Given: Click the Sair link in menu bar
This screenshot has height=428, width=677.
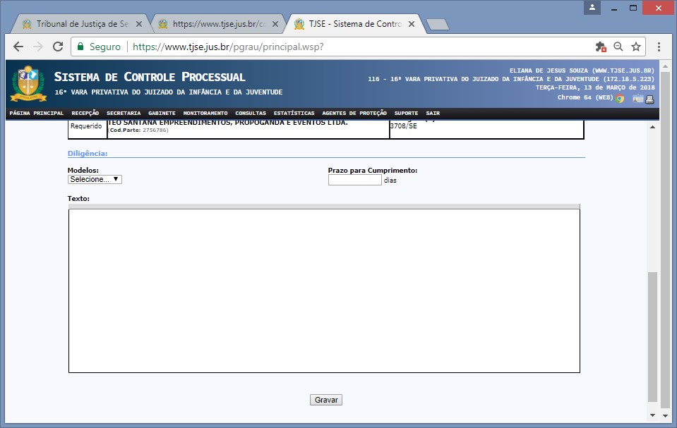Looking at the screenshot, I should (433, 113).
